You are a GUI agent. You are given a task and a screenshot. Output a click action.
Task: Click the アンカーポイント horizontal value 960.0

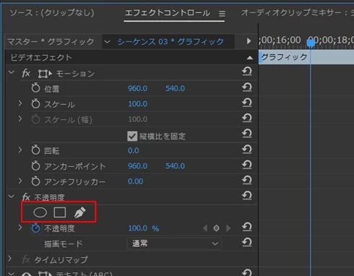pyautogui.click(x=138, y=166)
